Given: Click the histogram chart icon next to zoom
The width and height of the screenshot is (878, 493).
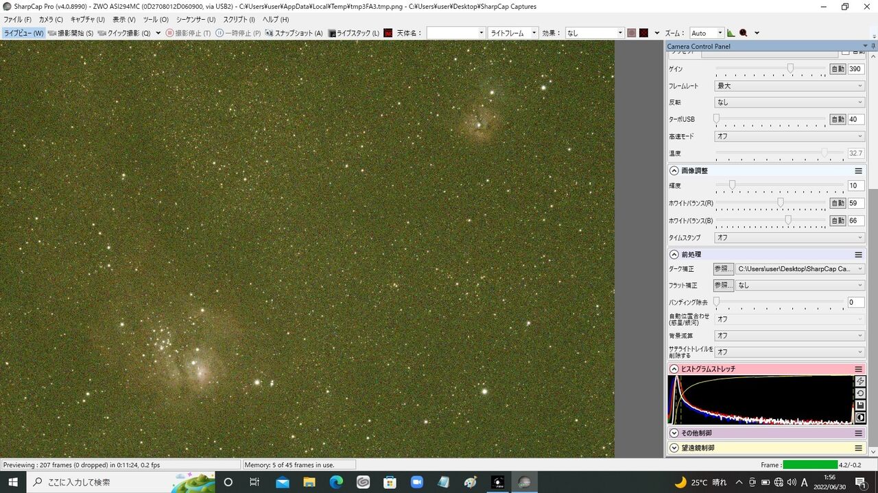Looking at the screenshot, I should pyautogui.click(x=731, y=33).
